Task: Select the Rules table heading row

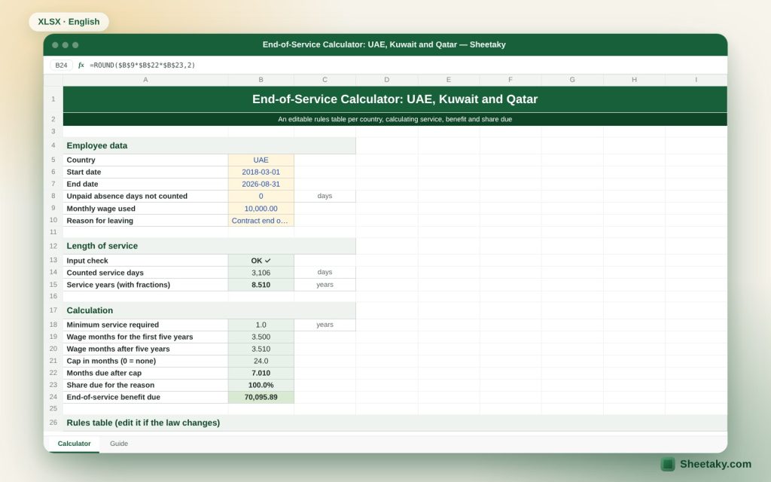Action: point(395,423)
